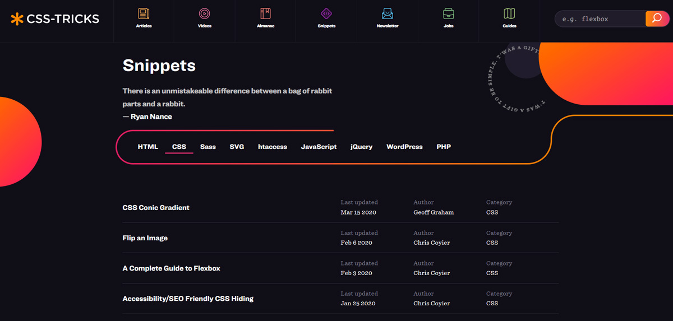Open the Flip an Image snippet

[x=145, y=238]
